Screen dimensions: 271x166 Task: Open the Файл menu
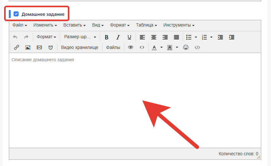pos(20,25)
